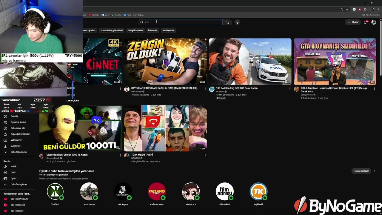Open Daha sonra izle in sidebar
This screenshot has width=382, height=215.
(18, 128)
